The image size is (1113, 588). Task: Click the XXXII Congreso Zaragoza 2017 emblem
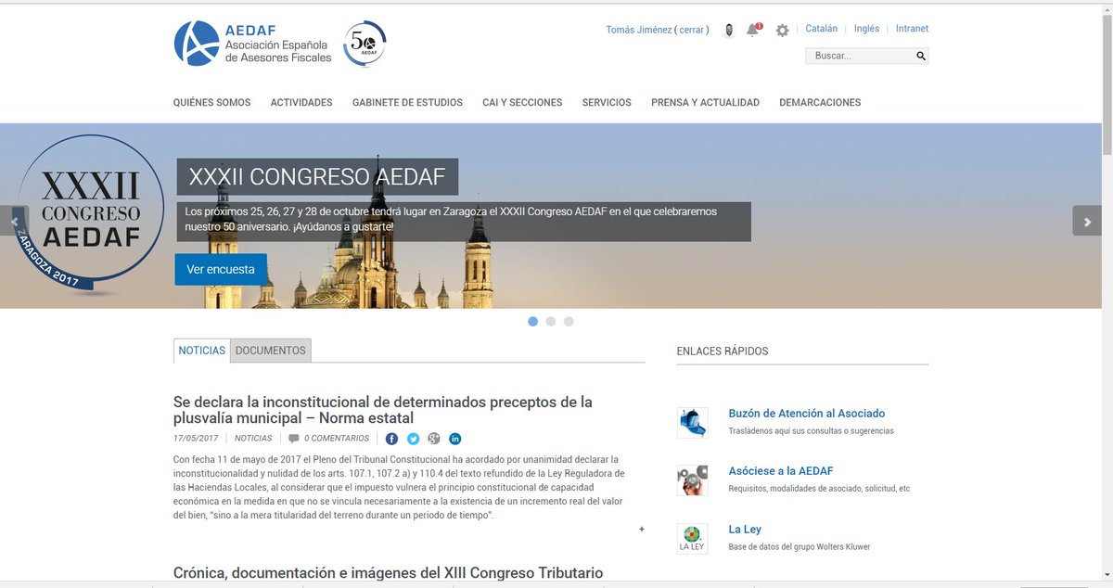pyautogui.click(x=90, y=215)
